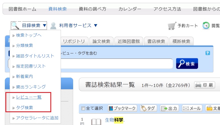Open the 生物科学 result link
Image resolution: width=220 pixels, height=125 pixels.
[115, 120]
